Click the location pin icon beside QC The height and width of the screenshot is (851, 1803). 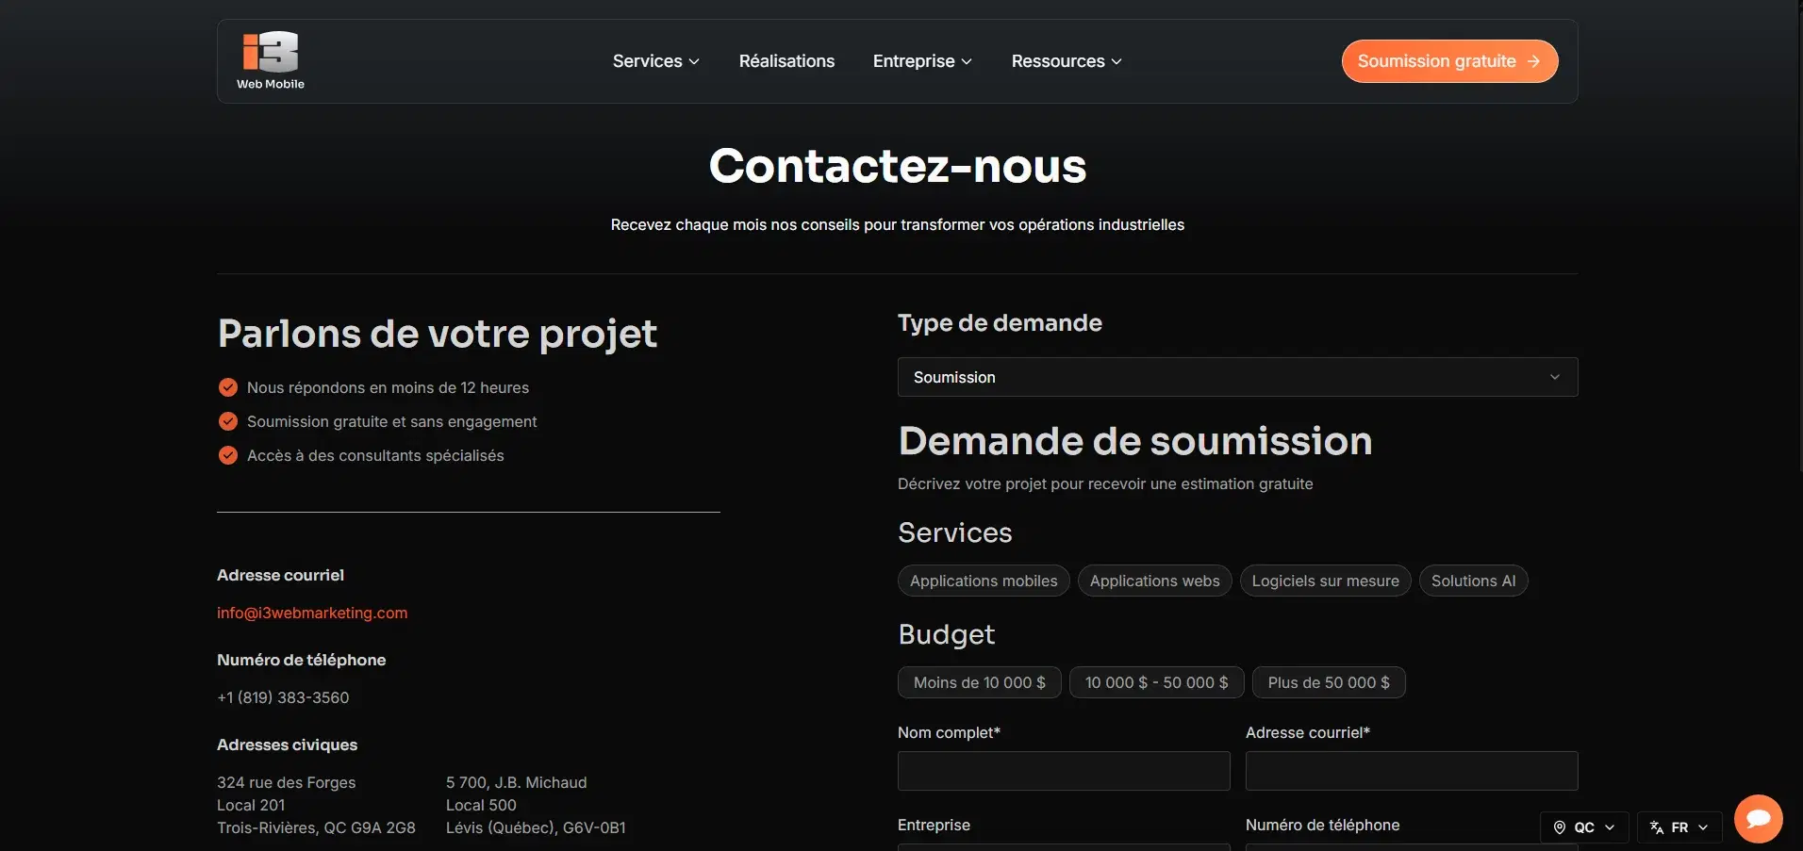click(1559, 826)
